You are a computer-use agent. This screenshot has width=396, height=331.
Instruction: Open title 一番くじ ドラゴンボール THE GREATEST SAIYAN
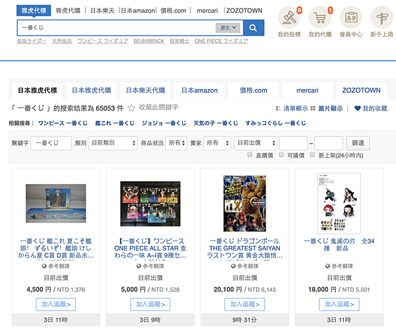(245, 248)
